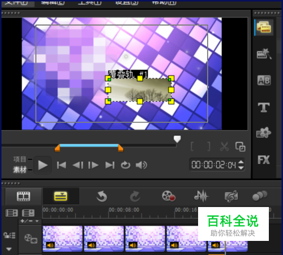Select the second clip on video track
The height and width of the screenshot is (255, 283).
104,239
